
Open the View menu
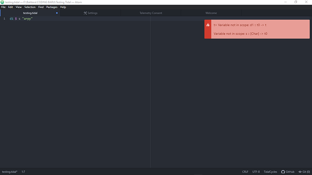[x=19, y=7]
